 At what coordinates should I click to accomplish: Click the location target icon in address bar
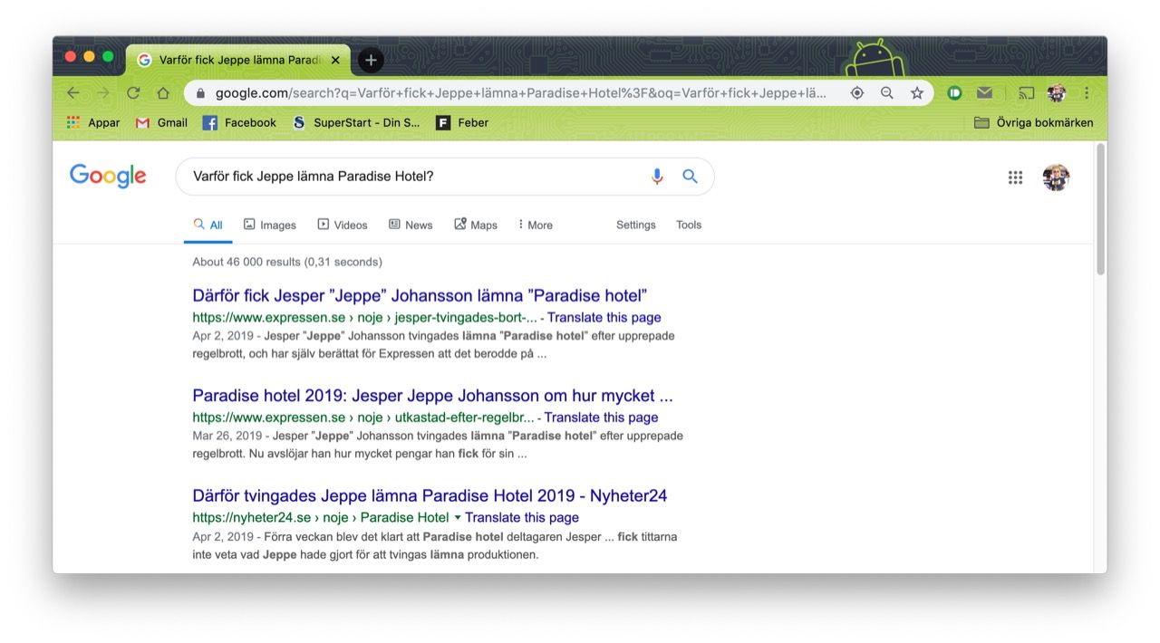(856, 92)
